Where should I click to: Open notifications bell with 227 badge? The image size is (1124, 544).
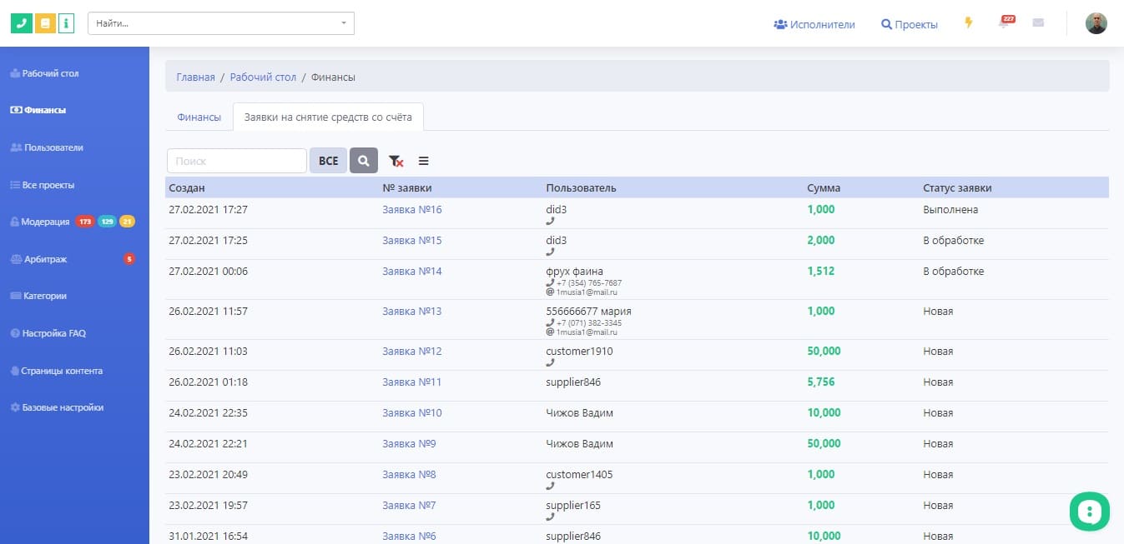[1004, 23]
